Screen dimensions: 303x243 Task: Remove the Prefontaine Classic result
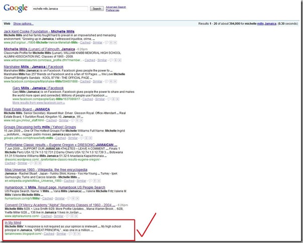point(40,163)
